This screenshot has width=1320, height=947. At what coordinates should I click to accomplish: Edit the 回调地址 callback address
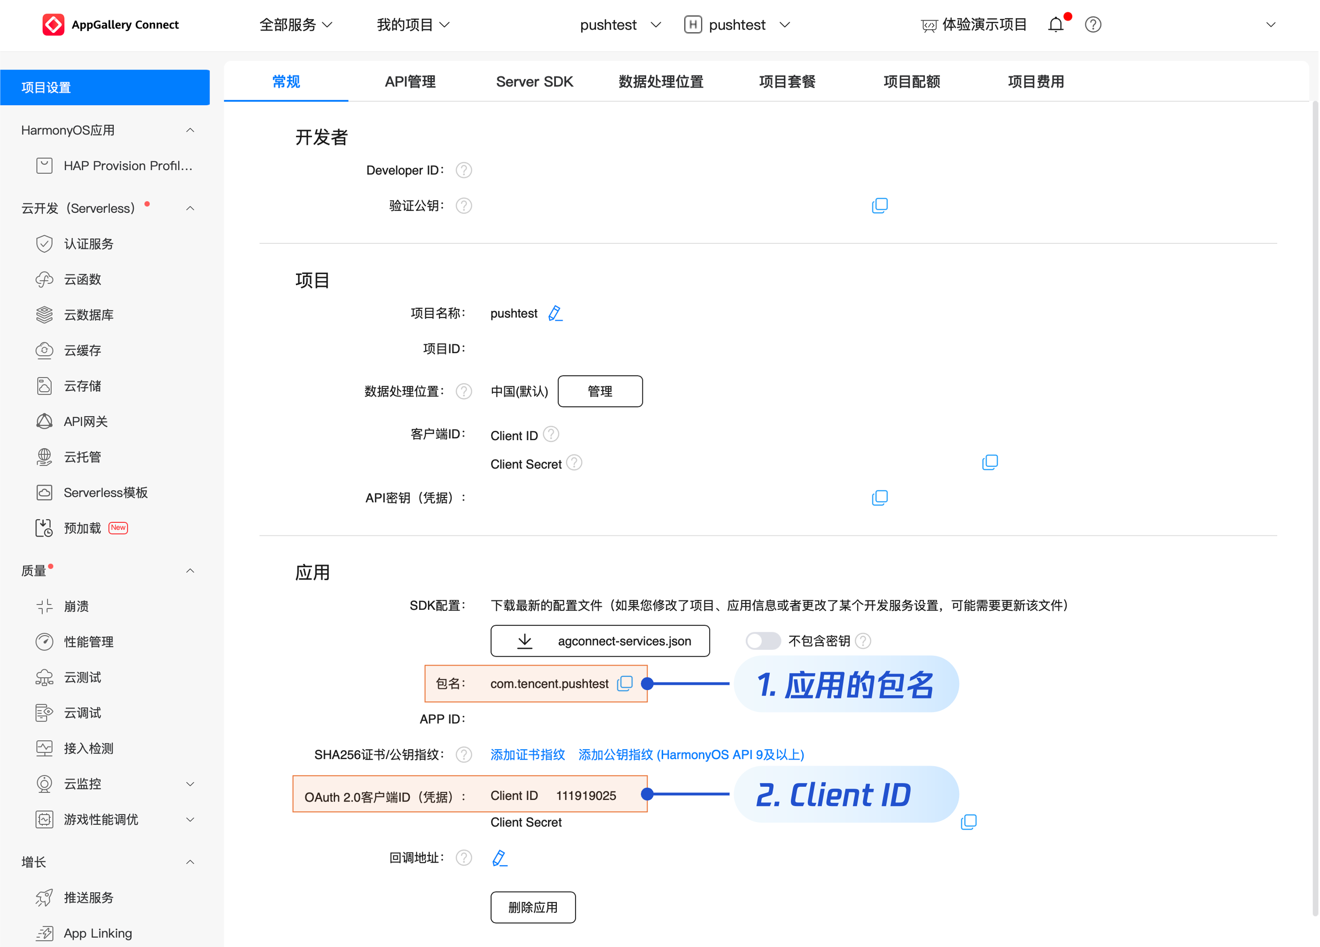point(500,858)
